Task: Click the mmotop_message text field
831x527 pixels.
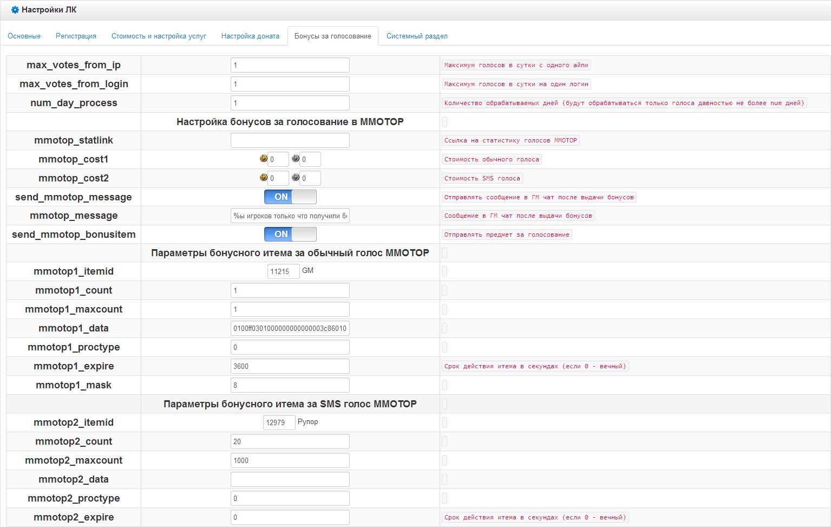Action: pos(290,216)
